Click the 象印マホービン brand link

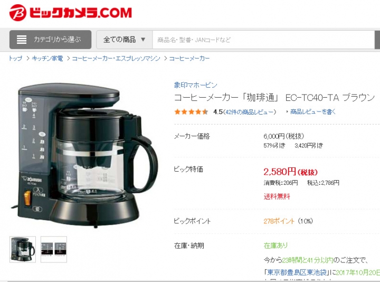click(195, 85)
